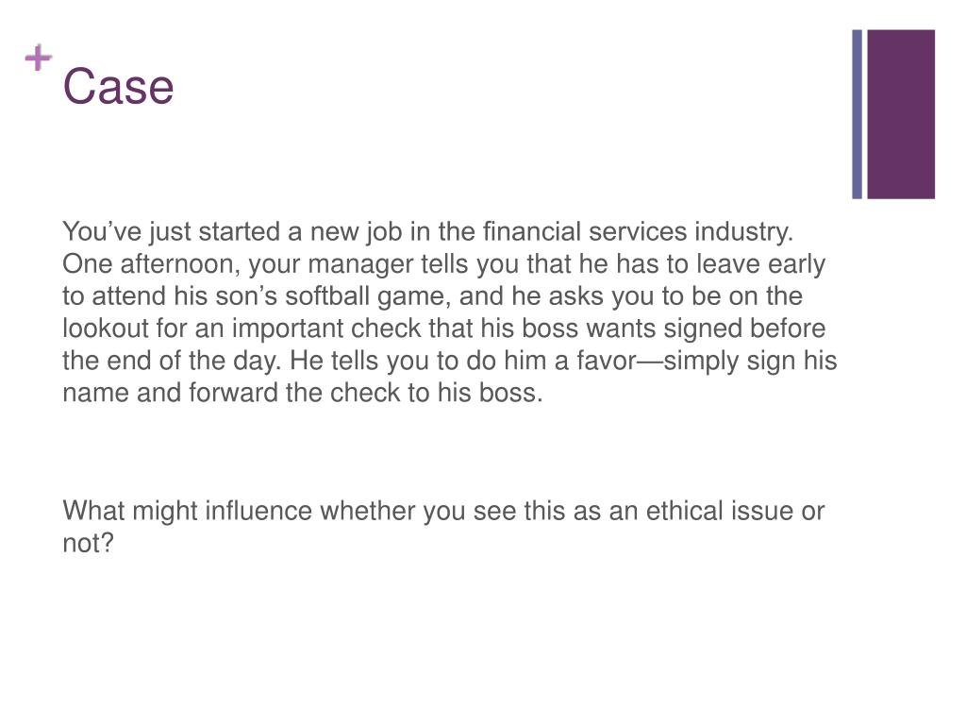
Task: Click the line starting "lookout for an important"
Action: [443, 328]
